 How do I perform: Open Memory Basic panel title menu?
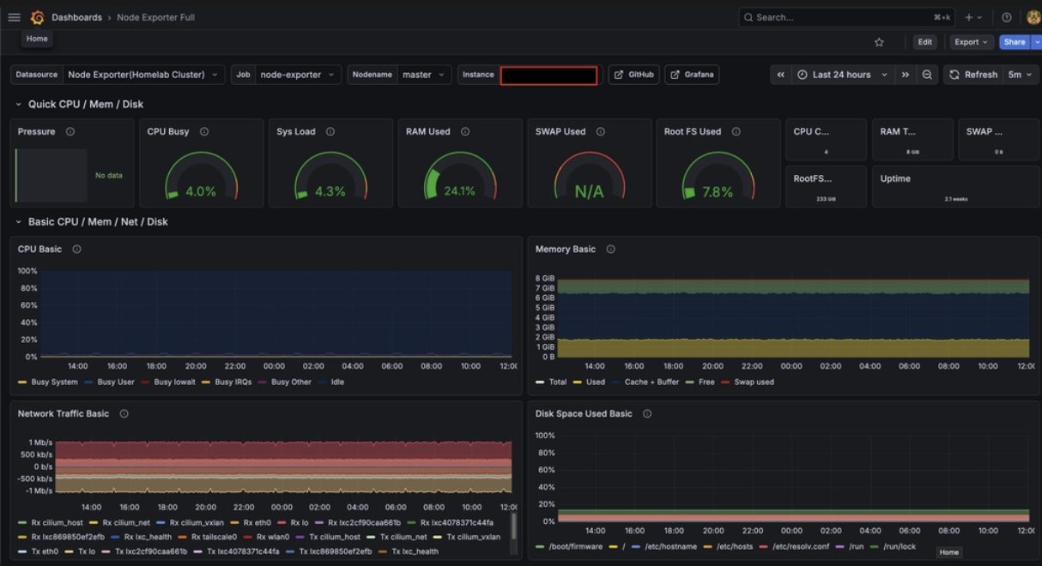tap(565, 250)
